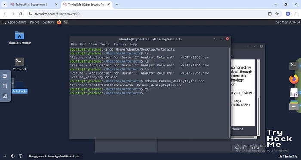Screen dimensions: 301x160
Task: Switch to the TryHackMe | Cyber Security tab
Action: pyautogui.click(x=87, y=4)
